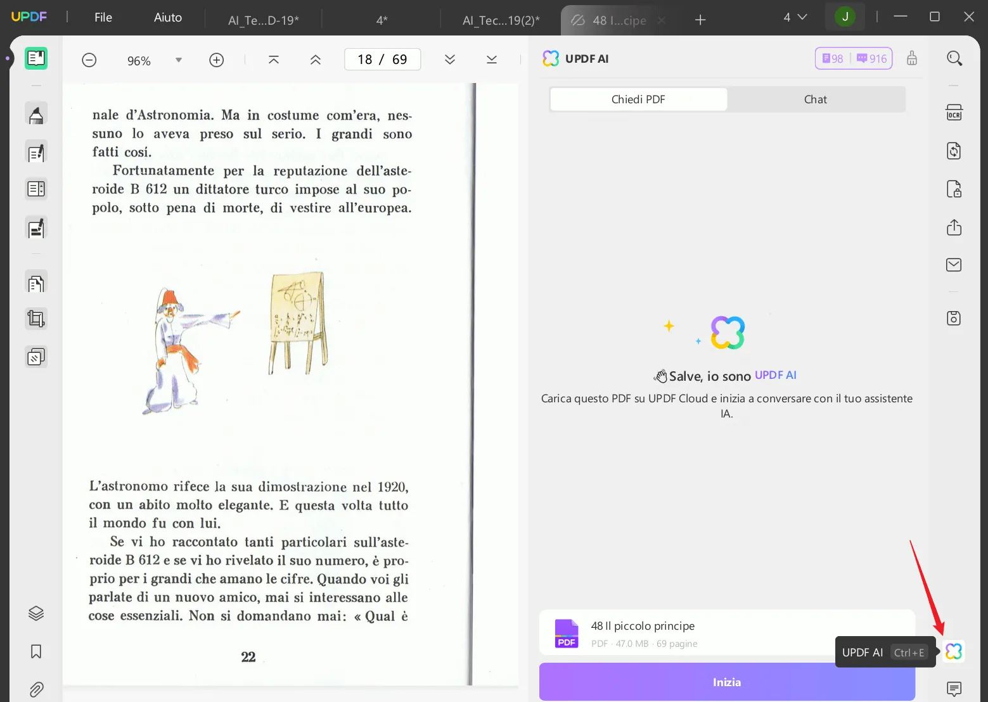Click the 96% zoom value field
The height and width of the screenshot is (702, 988).
coord(139,61)
